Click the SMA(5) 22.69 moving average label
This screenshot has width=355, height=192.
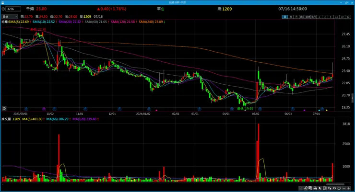pos(20,22)
